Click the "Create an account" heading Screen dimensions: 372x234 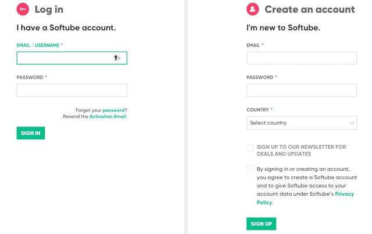pyautogui.click(x=309, y=9)
